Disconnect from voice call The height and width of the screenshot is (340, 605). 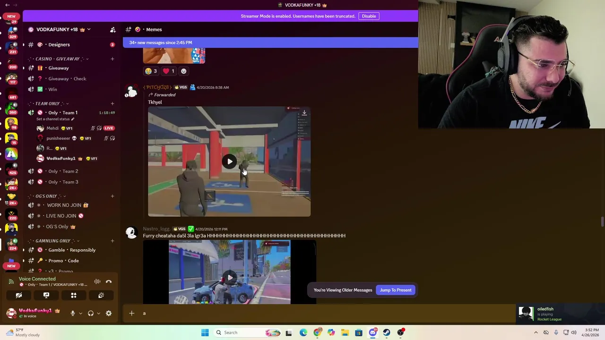coord(109,281)
